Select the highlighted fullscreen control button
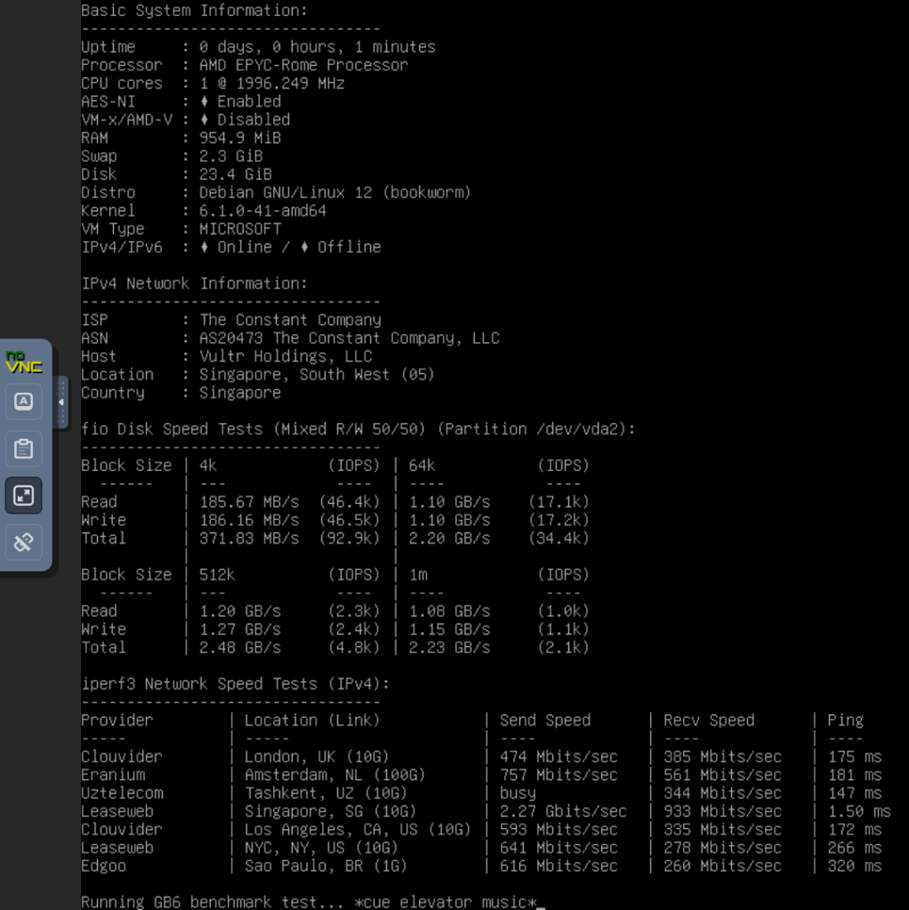This screenshot has height=910, width=909. (x=23, y=495)
